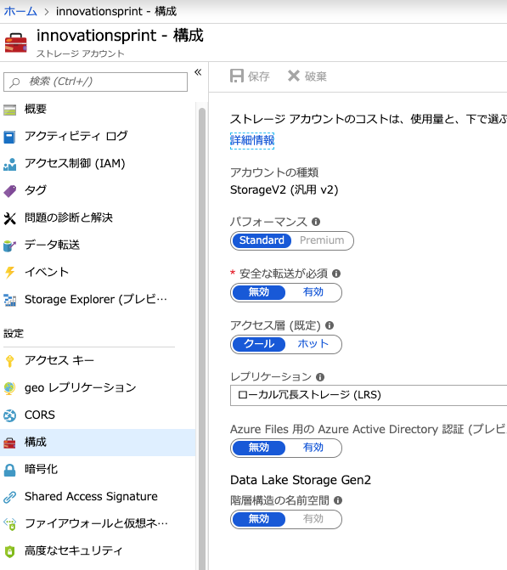The width and height of the screenshot is (507, 570).
Task: Choose ホット access tier
Action: (x=313, y=344)
